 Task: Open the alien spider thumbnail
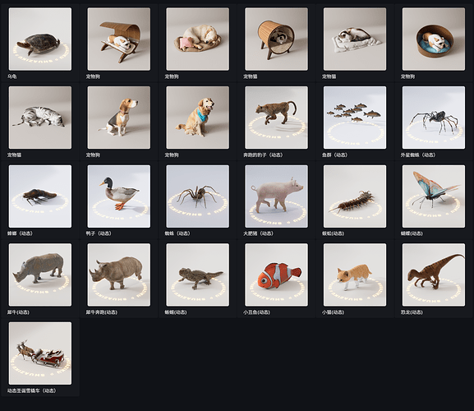[434, 118]
